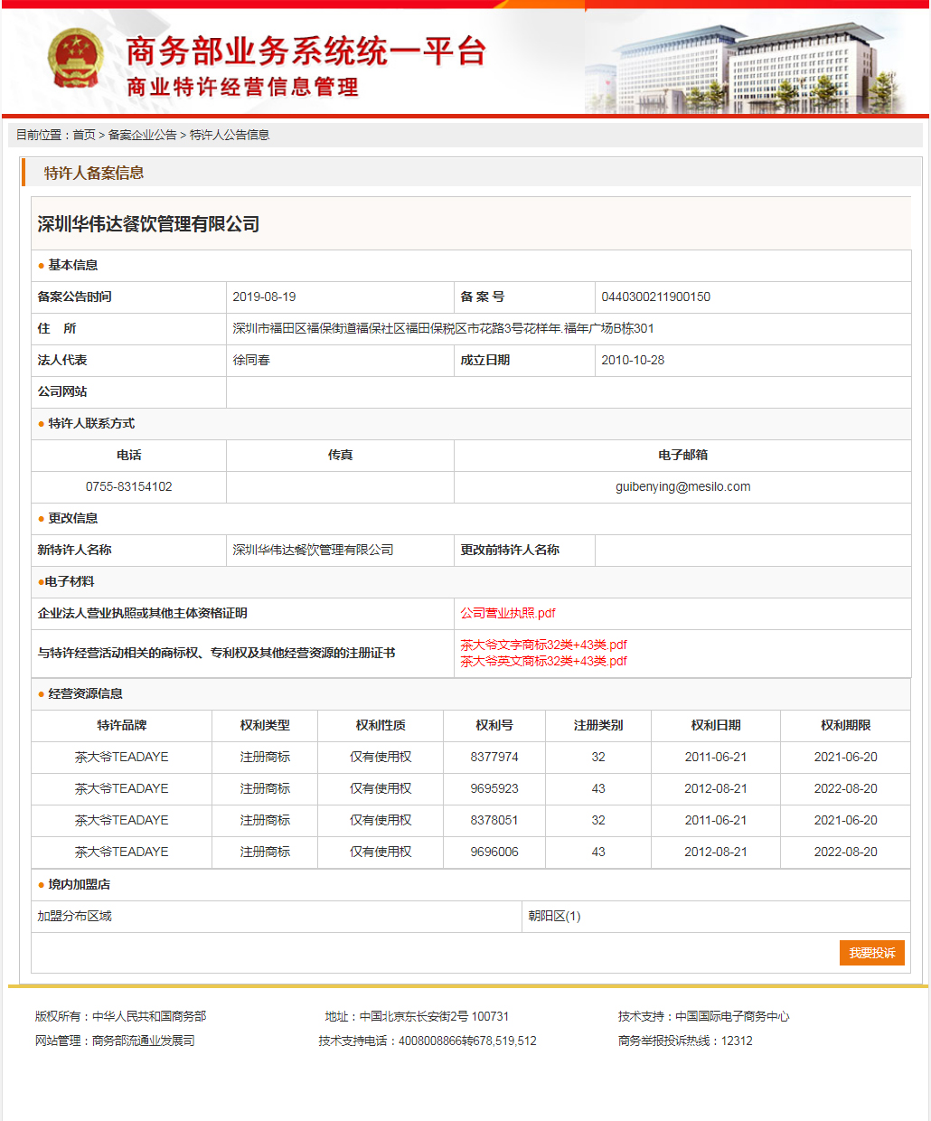Select 技术支持 footer text
This screenshot has width=931, height=1121.
703,1016
